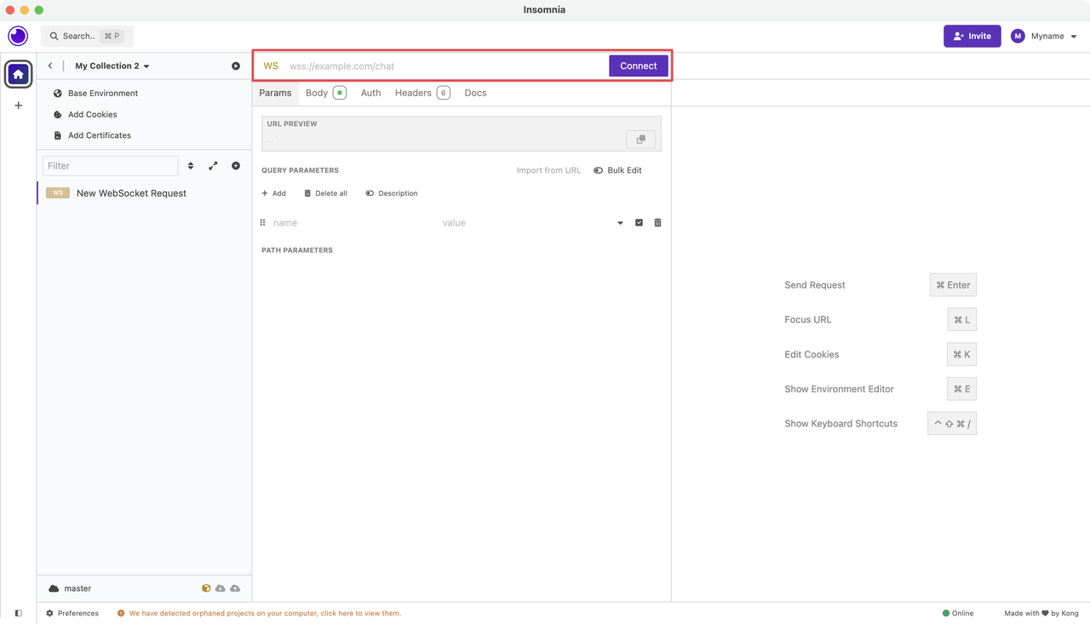The height and width of the screenshot is (624, 1090).
Task: Toggle sidebar with bottom-left panel icon
Action: pos(19,613)
